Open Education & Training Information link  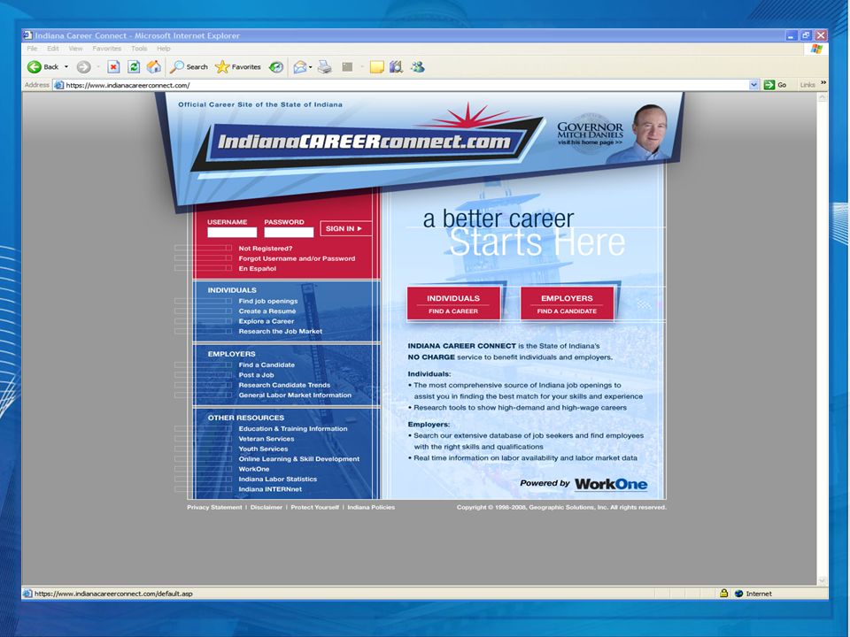point(293,428)
